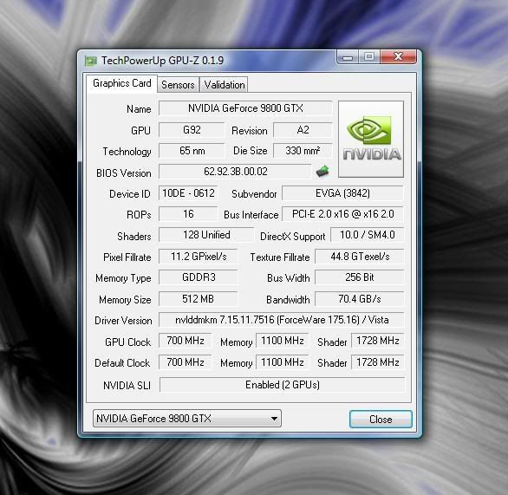Click the Driver Version field nvlddmkm 7.15.11.7516

pos(282,320)
